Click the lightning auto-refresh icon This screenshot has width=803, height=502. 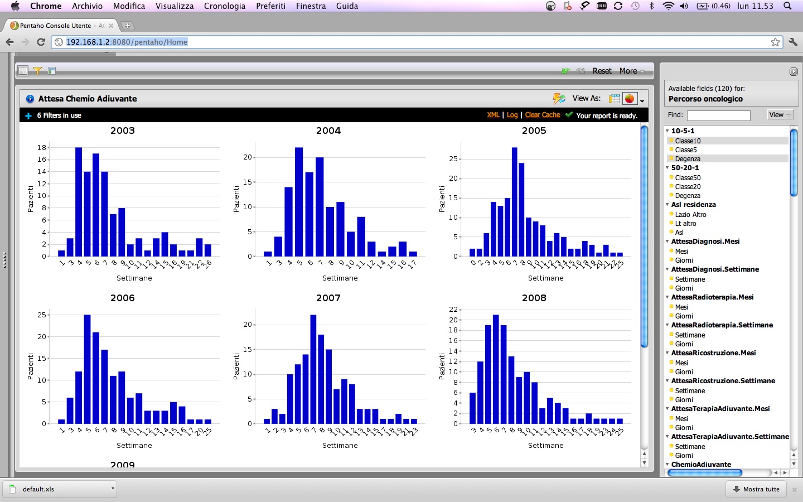coord(559,99)
